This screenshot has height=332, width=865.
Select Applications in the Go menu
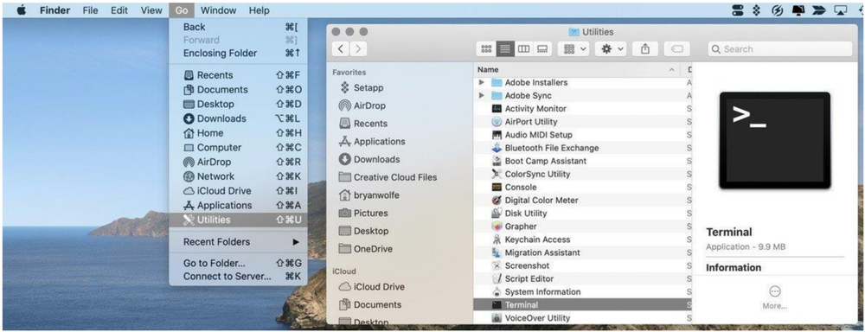click(238, 205)
